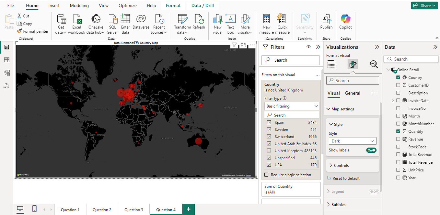
Task: Open the Modeling ribbon tab
Action: [79, 5]
